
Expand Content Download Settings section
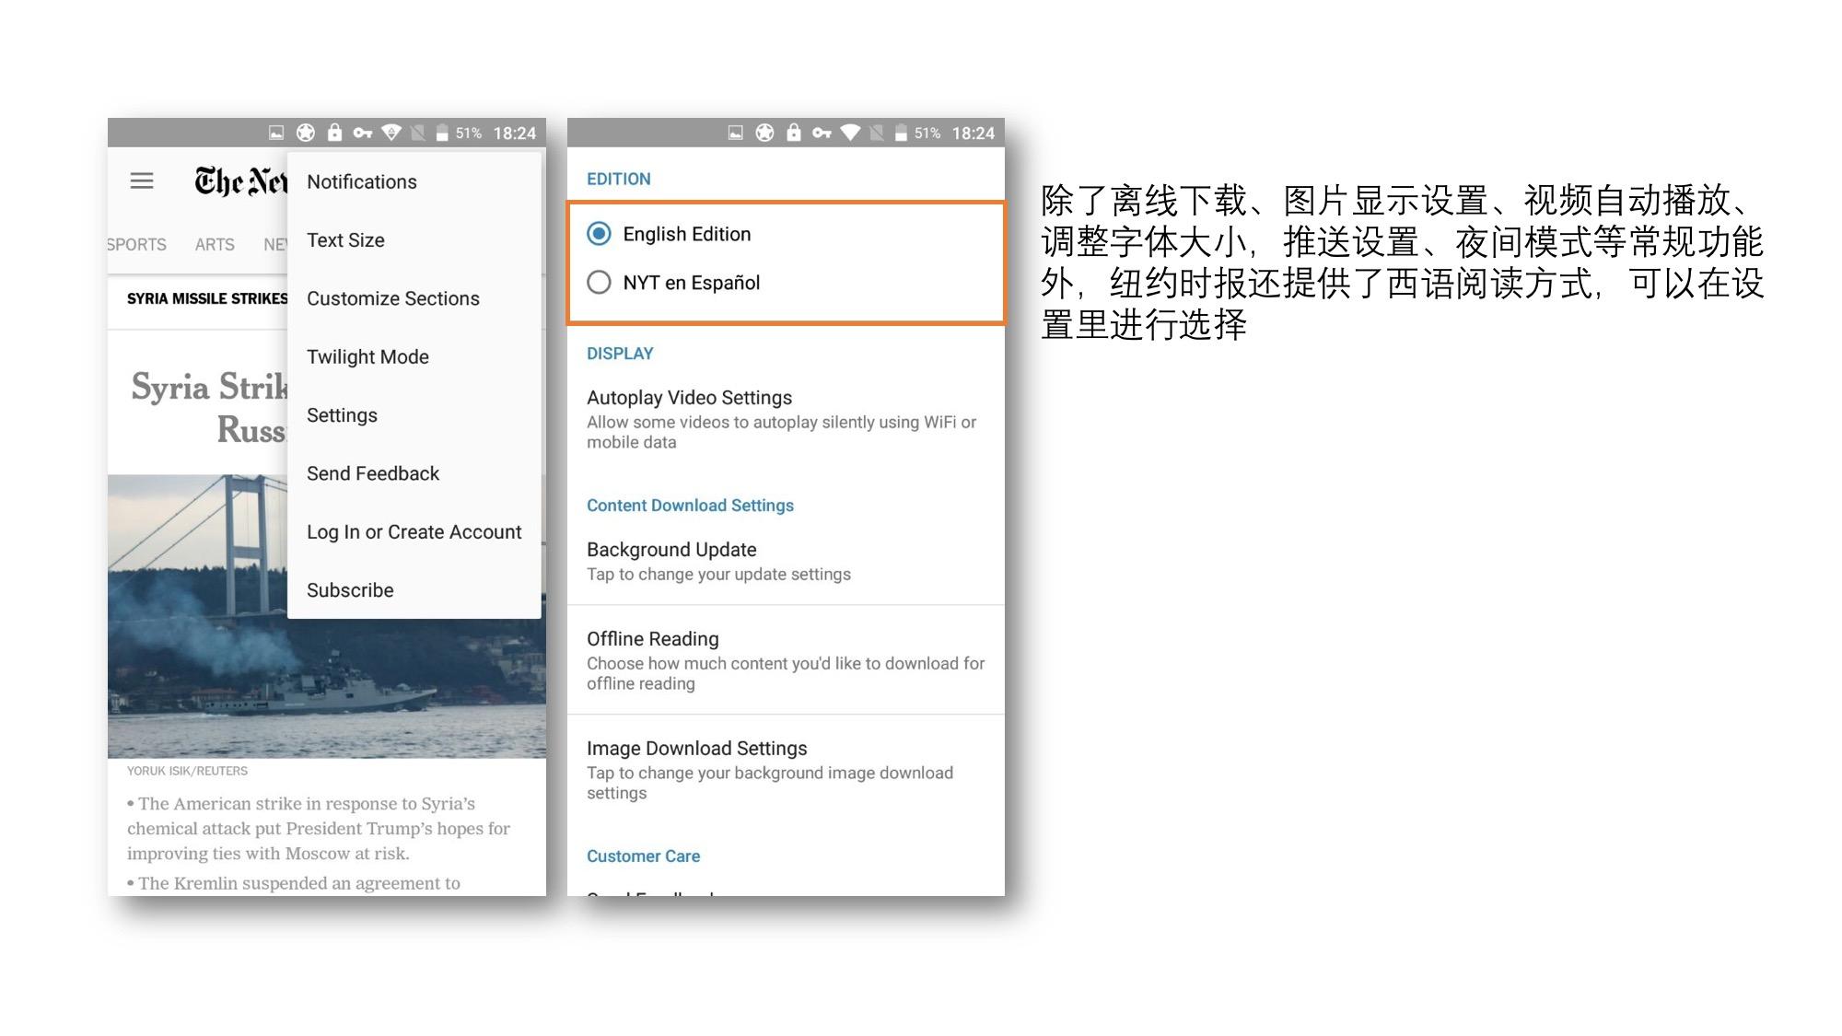click(690, 504)
